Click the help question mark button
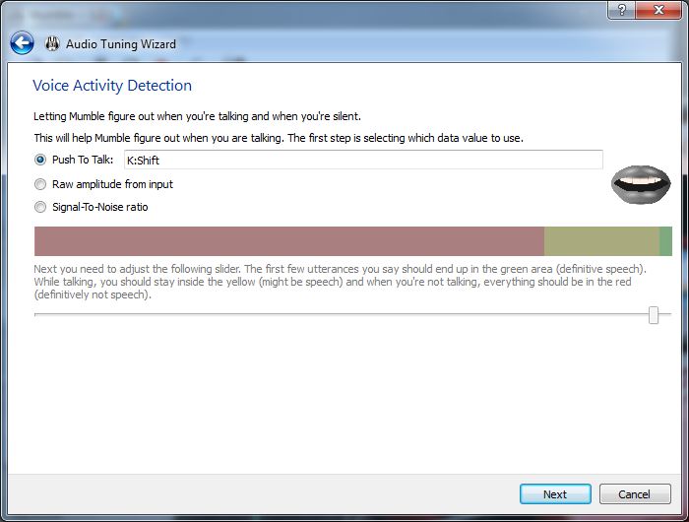689x522 pixels. coord(621,10)
